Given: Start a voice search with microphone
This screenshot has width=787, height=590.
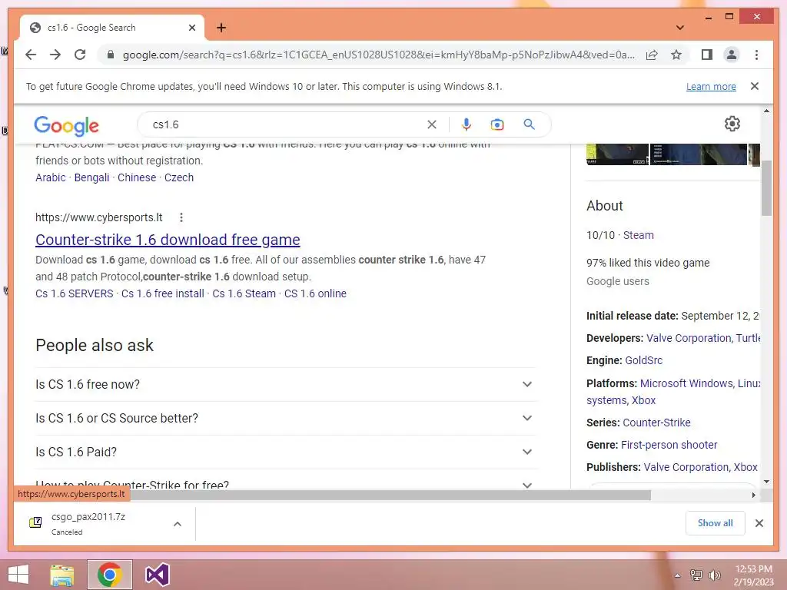Looking at the screenshot, I should (467, 124).
